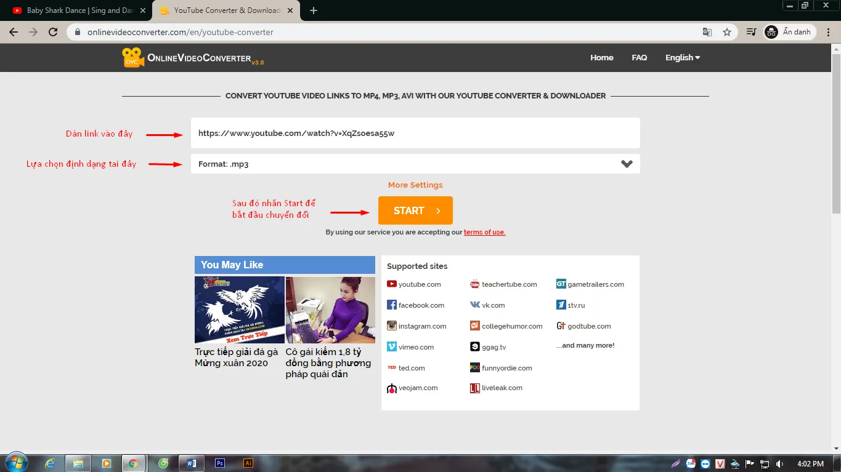
Task: Expand the Format .mp3 dropdown
Action: [415, 164]
